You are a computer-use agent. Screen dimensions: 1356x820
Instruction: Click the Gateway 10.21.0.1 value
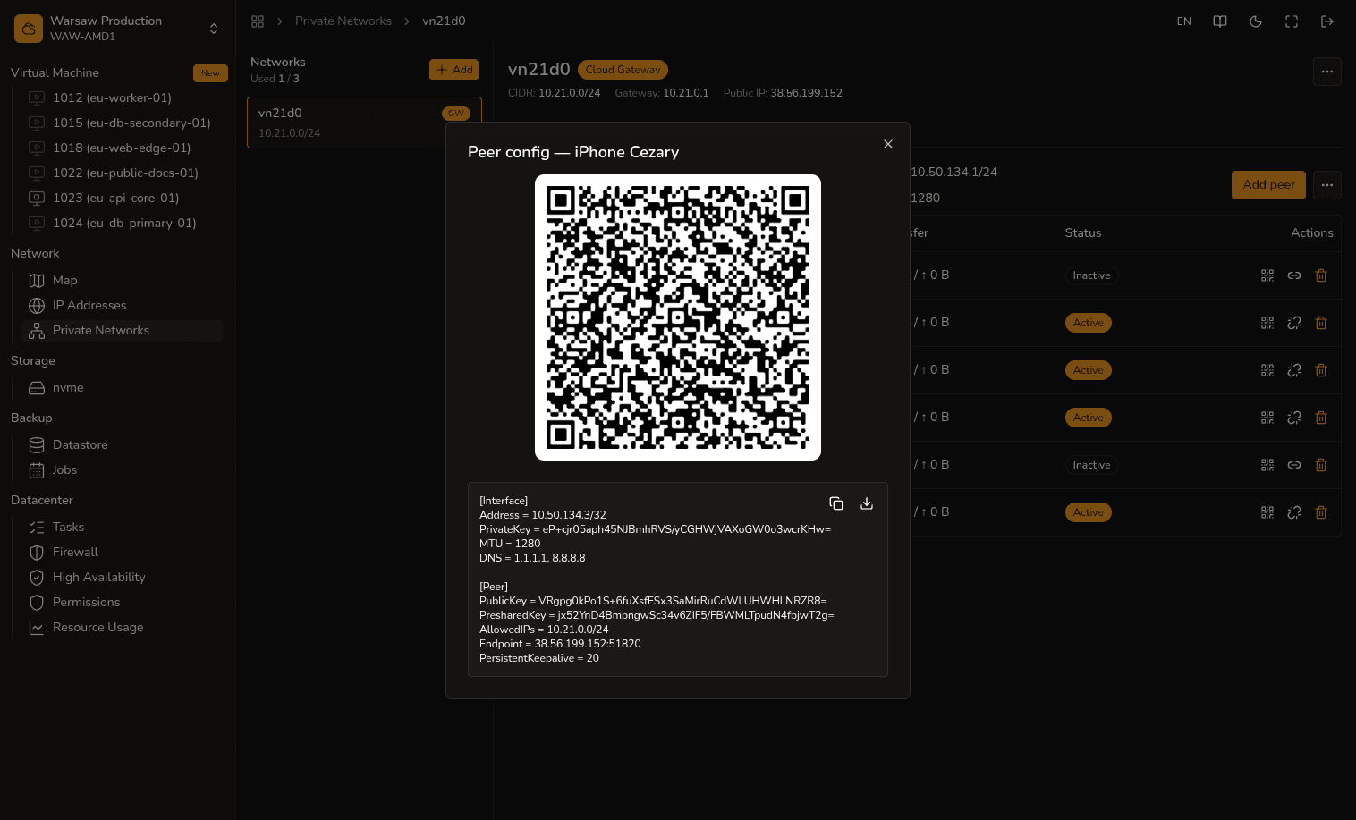coord(686,93)
